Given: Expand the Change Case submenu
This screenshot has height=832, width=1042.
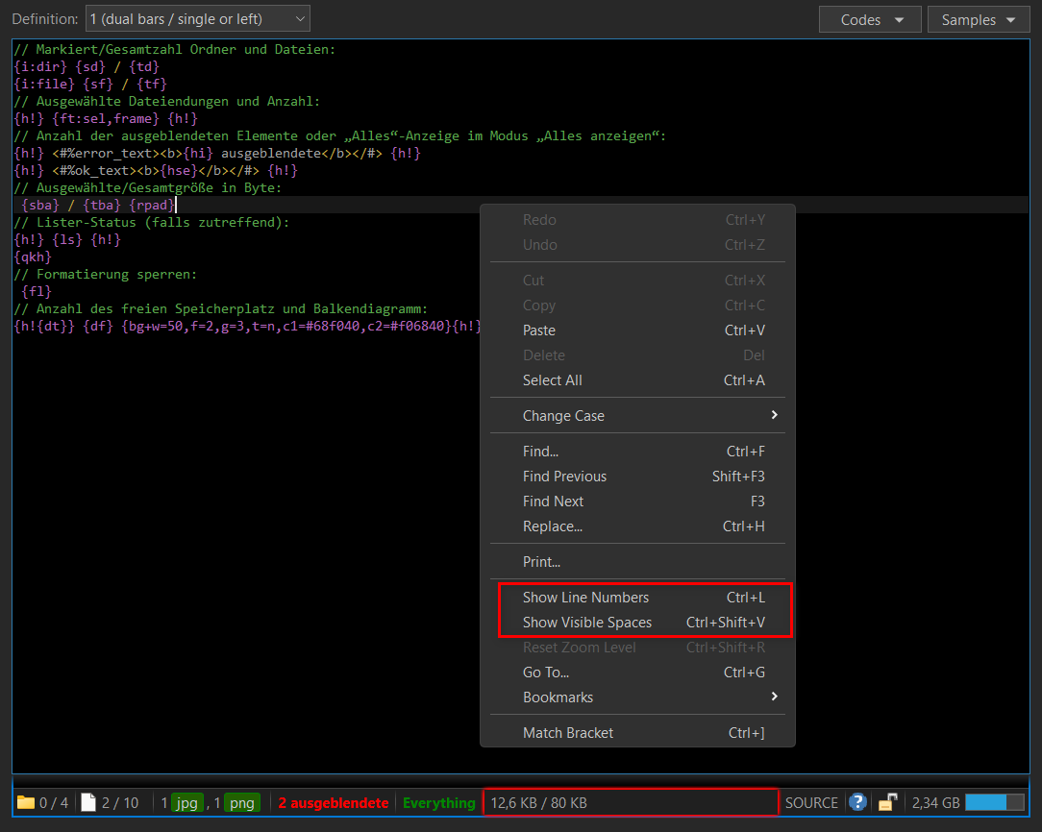Looking at the screenshot, I should 637,416.
